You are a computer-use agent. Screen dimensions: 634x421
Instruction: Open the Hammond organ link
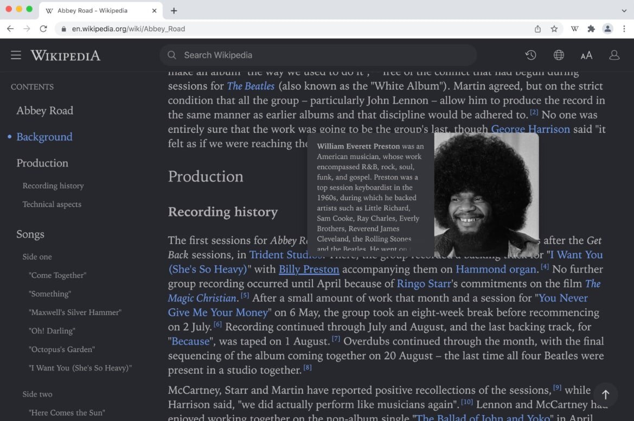[x=497, y=269]
